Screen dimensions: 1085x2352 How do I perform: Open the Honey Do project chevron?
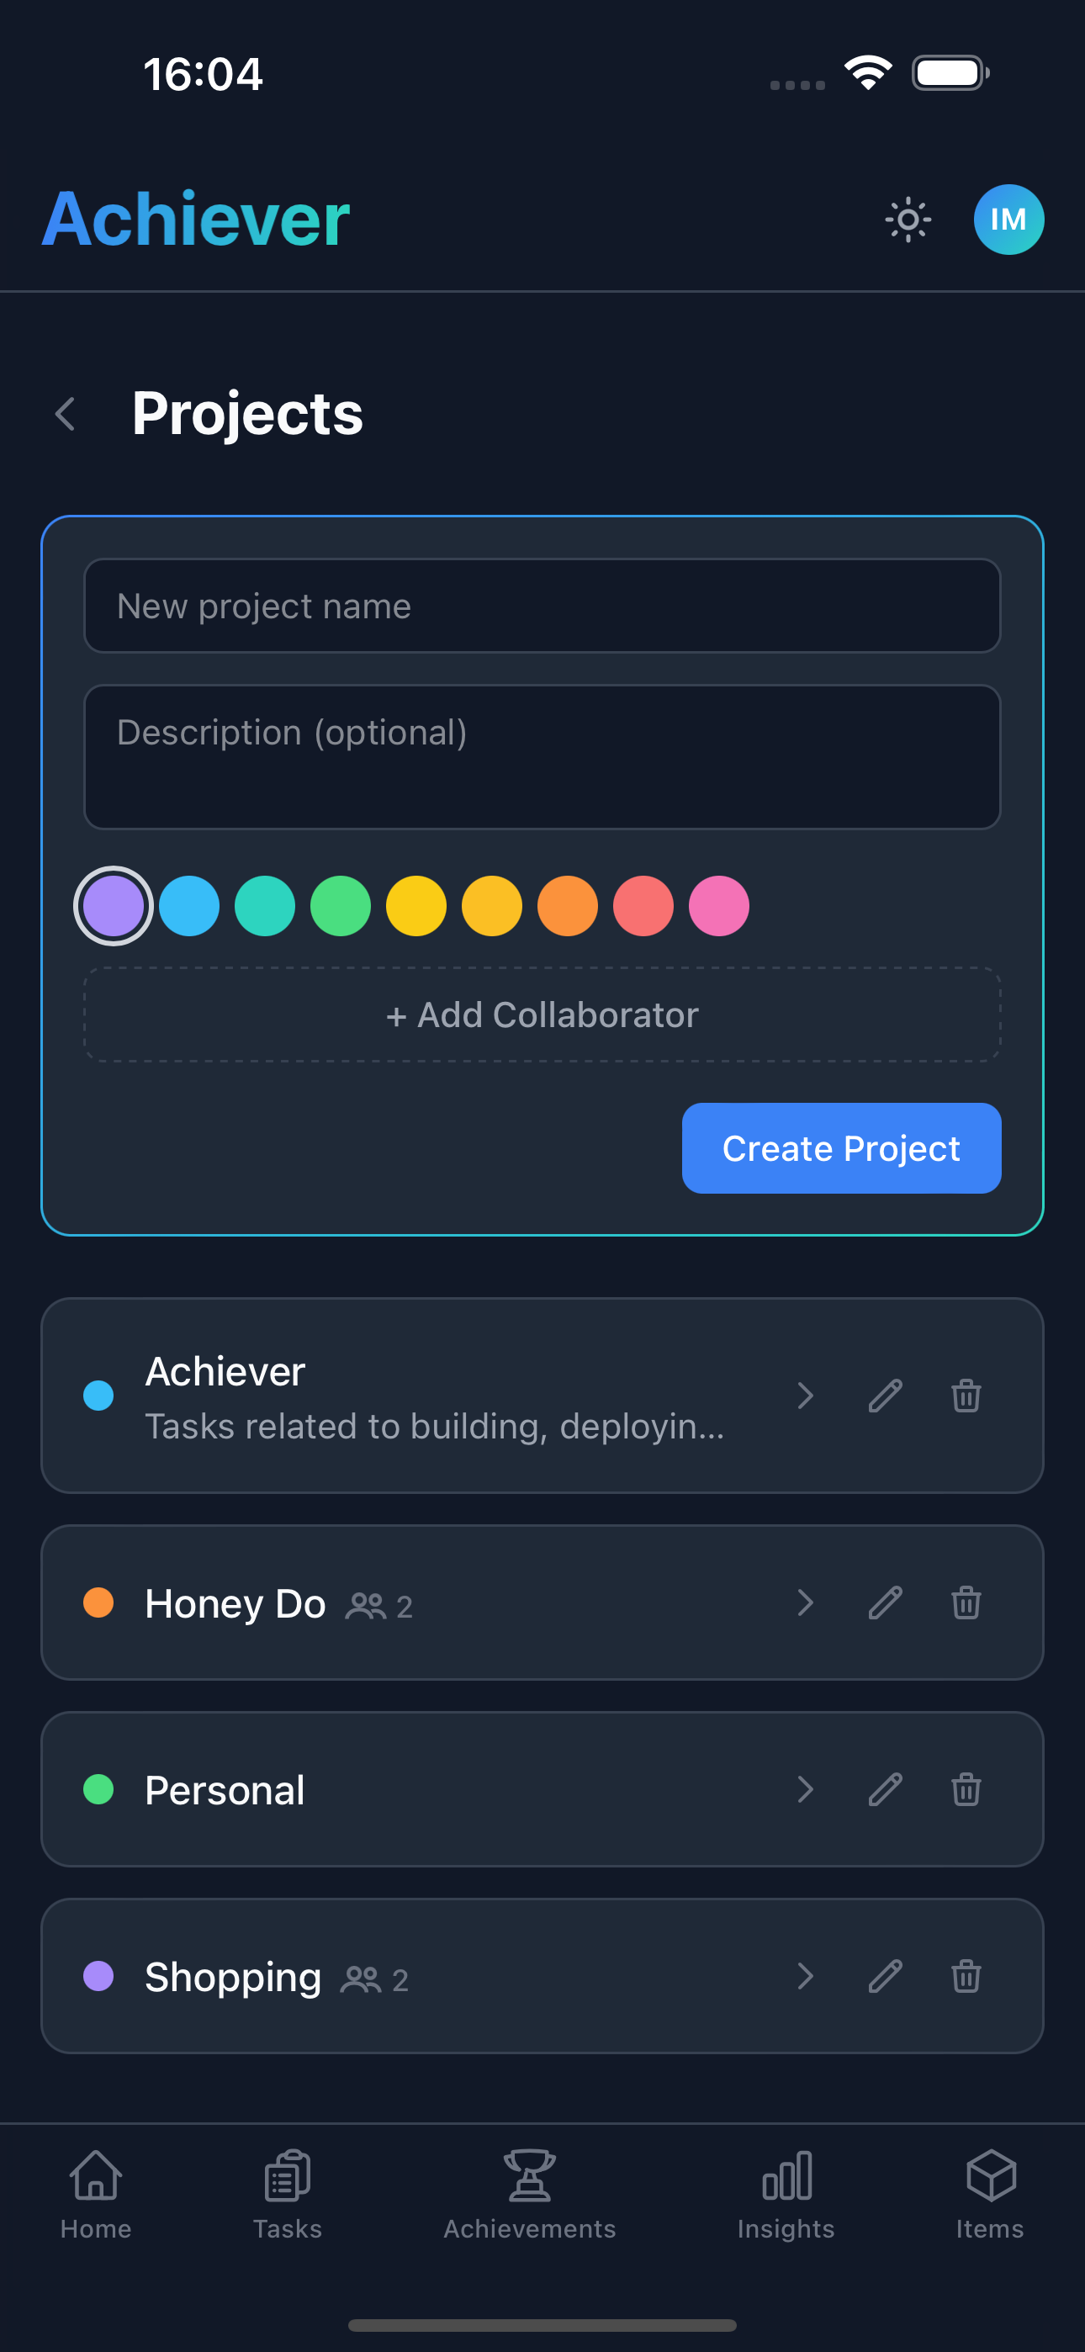coord(805,1603)
